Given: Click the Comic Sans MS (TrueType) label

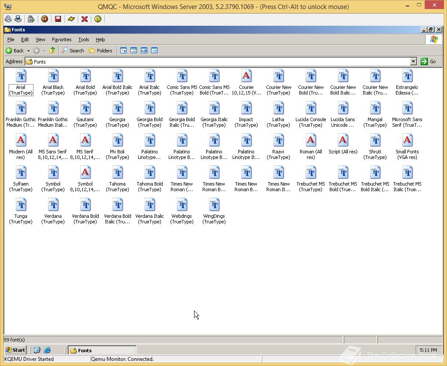Looking at the screenshot, I should click(x=182, y=90).
